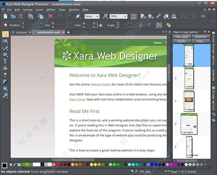Viewport: 217px width, 175px height.
Task: Open a file with folder icon
Action: (13, 16)
